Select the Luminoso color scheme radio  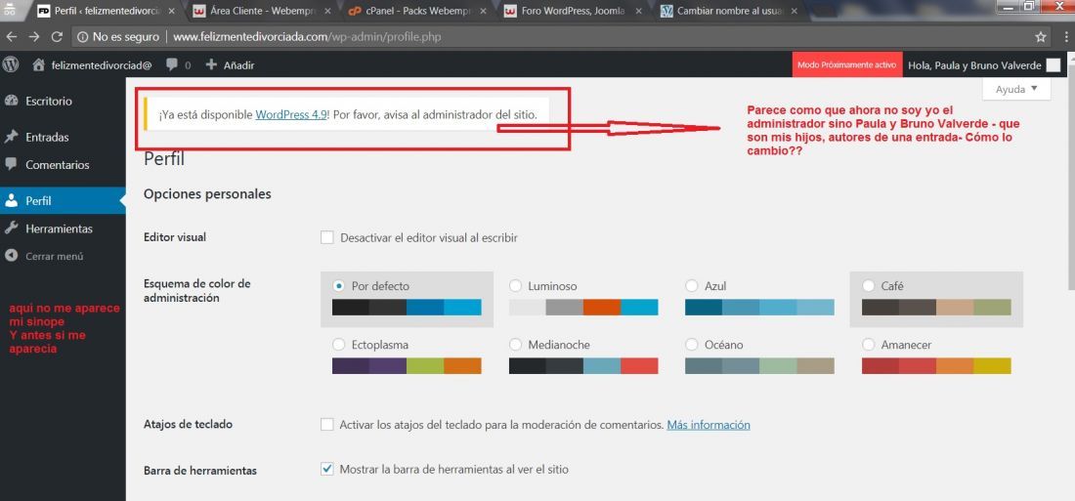[x=516, y=285]
